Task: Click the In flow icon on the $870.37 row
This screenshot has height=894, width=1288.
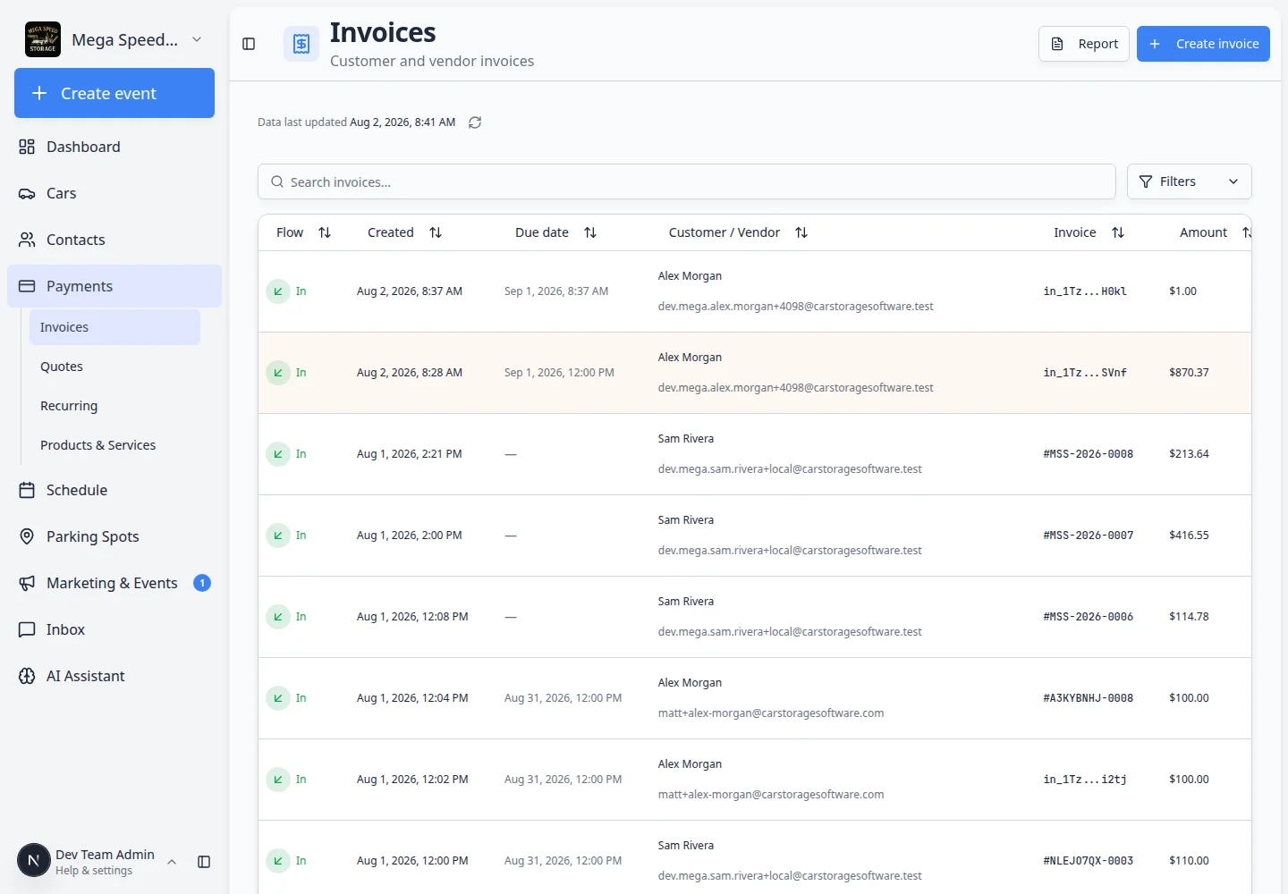Action: tap(278, 373)
